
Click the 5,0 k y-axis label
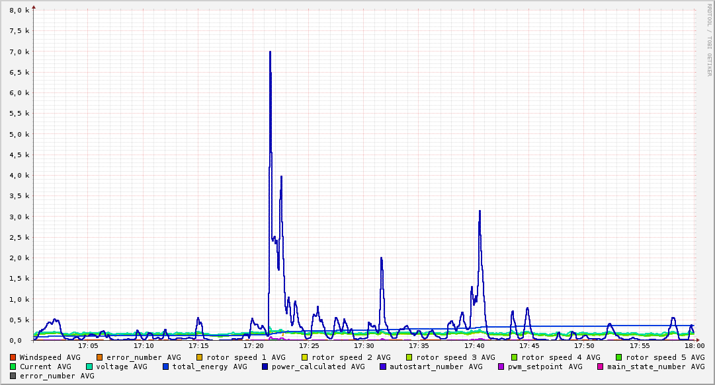tap(20, 134)
